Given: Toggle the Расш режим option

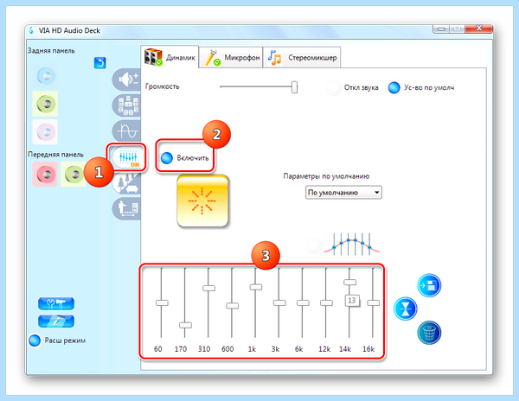Looking at the screenshot, I should point(35,341).
